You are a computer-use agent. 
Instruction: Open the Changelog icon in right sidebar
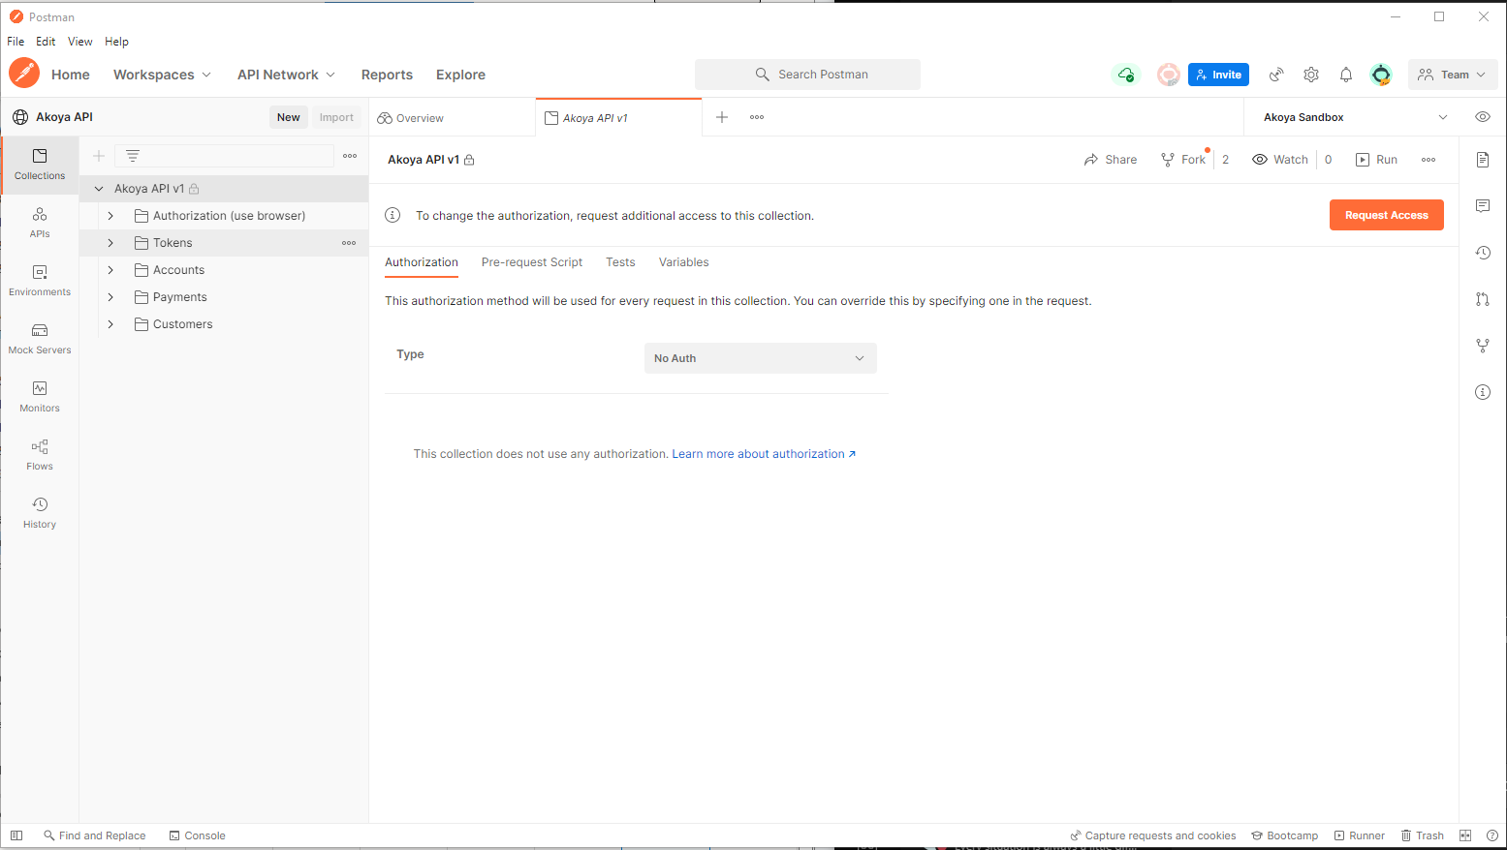tap(1483, 253)
